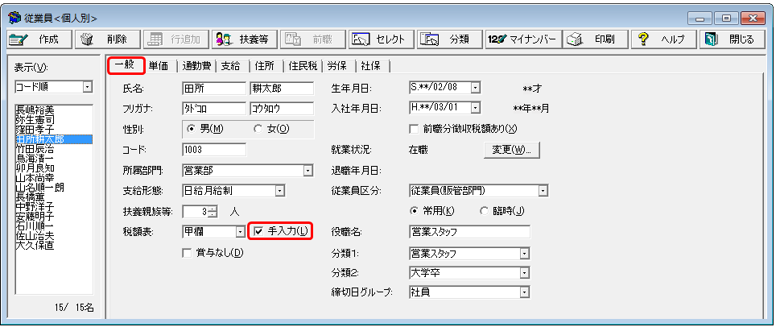This screenshot has width=776, height=327.
Task: Uncheck the 手入力 checkbox
Action: pos(258,232)
